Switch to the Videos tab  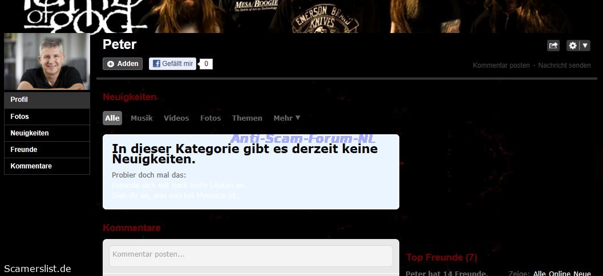(x=176, y=118)
